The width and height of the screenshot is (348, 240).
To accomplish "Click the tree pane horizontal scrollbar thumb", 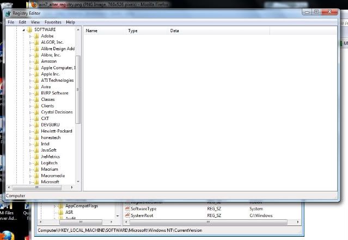I will pos(37,188).
